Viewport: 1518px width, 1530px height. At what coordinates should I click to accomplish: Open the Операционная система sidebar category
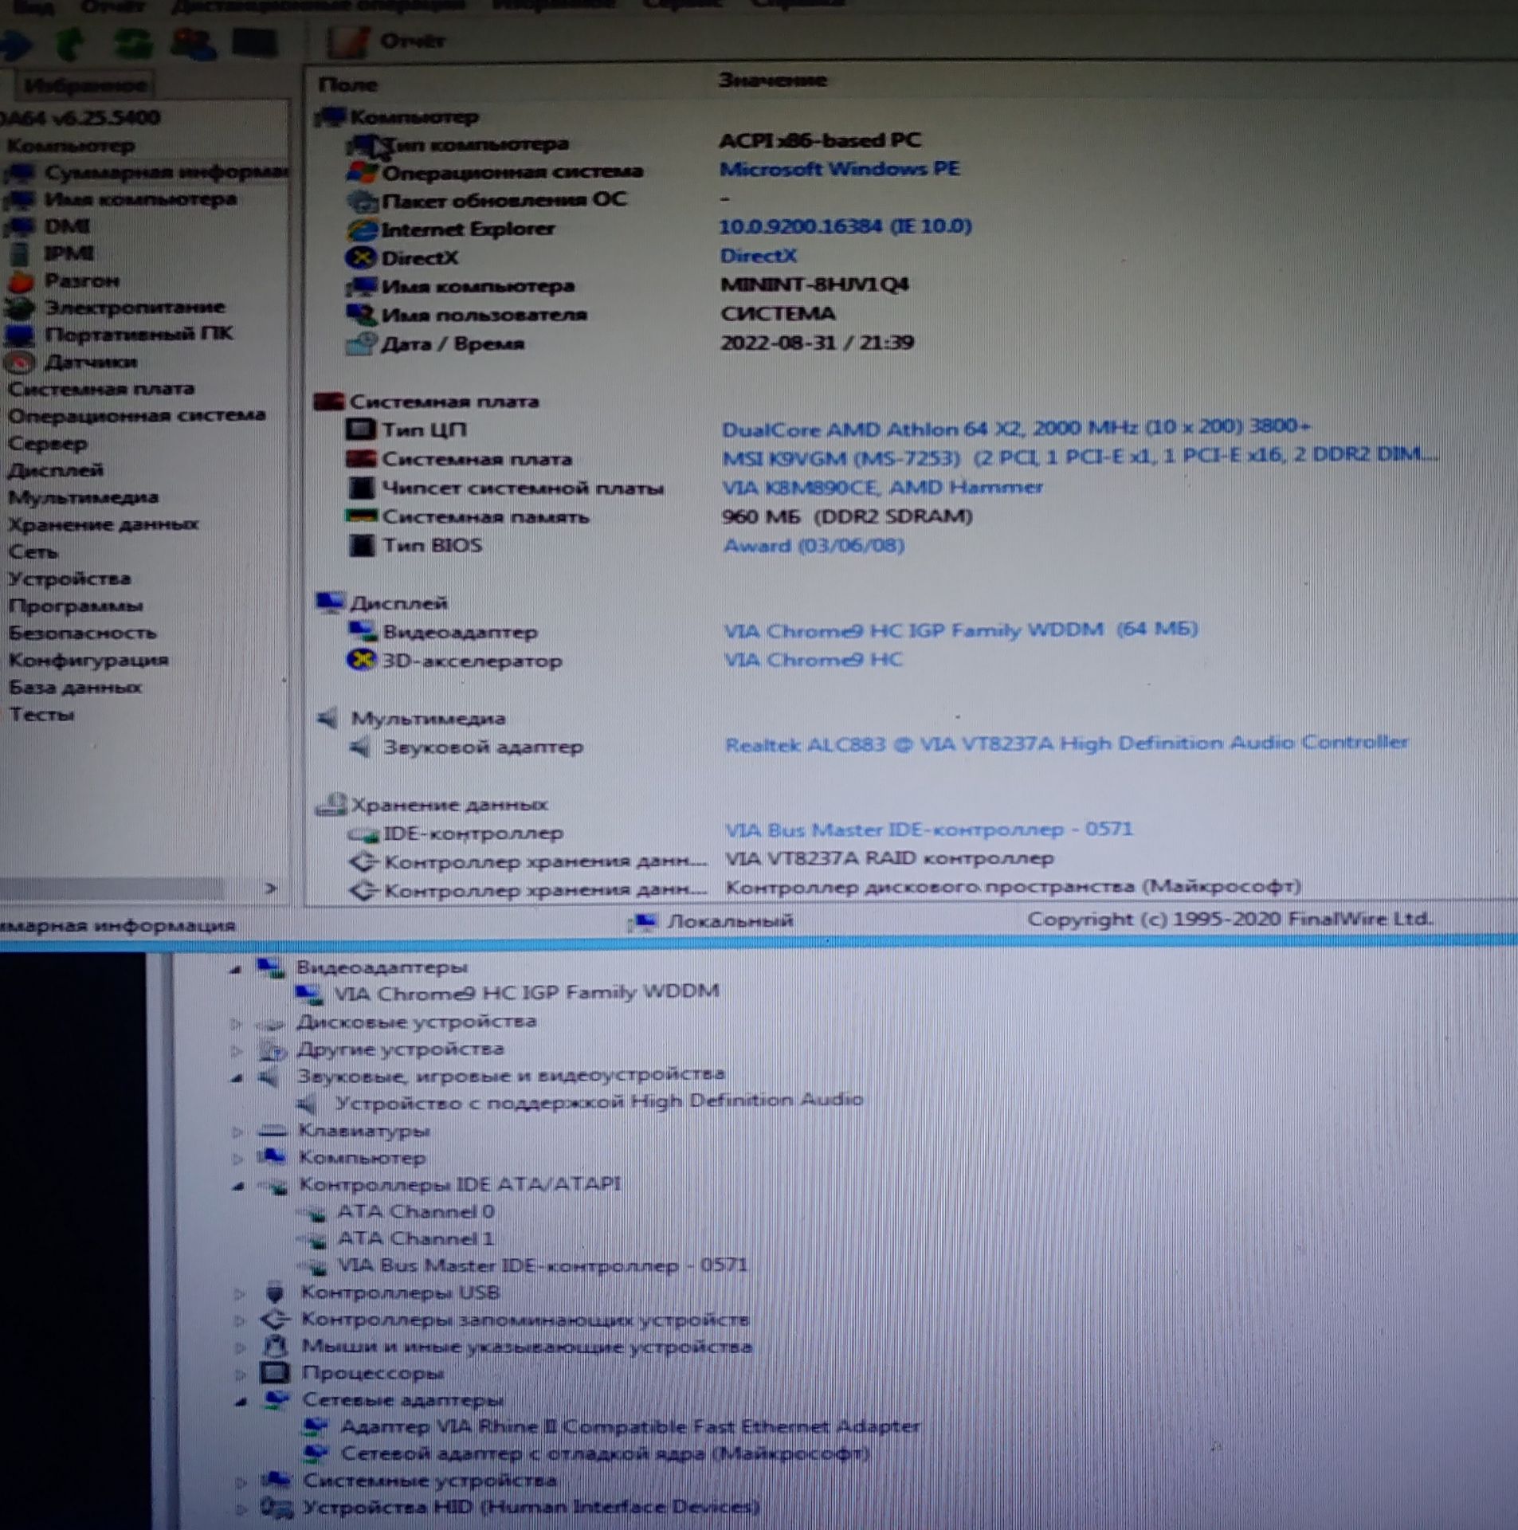136,415
